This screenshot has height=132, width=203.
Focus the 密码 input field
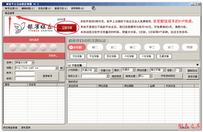tap(25, 79)
